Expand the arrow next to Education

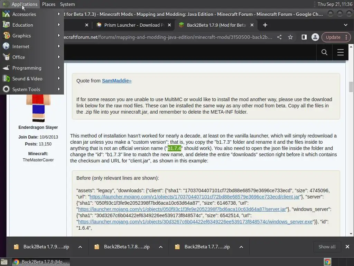(x=59, y=25)
